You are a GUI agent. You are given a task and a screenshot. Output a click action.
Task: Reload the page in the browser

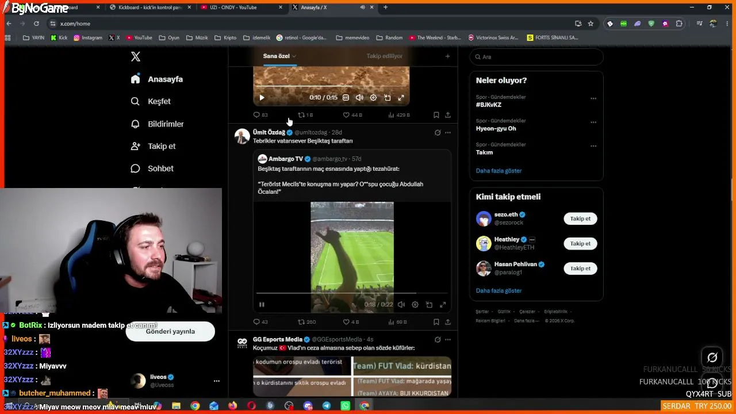click(36, 24)
